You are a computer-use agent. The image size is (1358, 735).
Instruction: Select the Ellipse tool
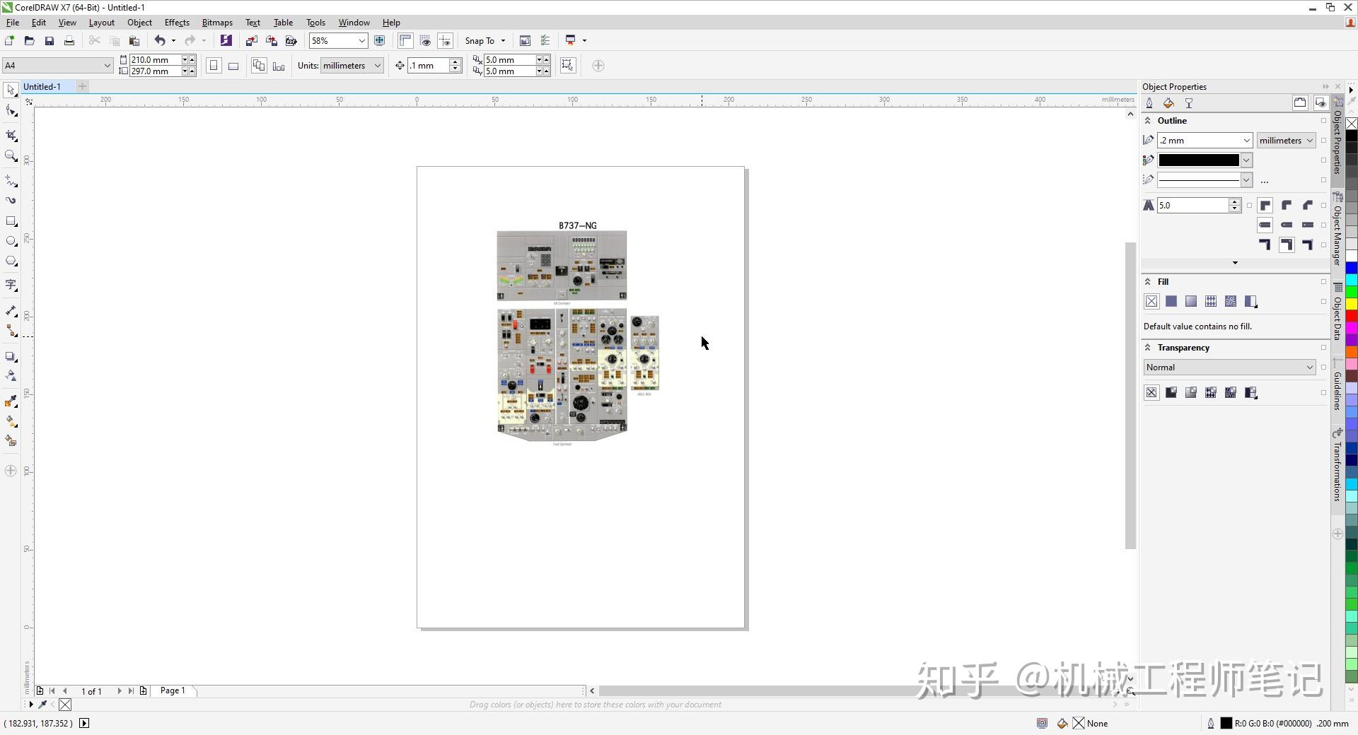pos(11,241)
